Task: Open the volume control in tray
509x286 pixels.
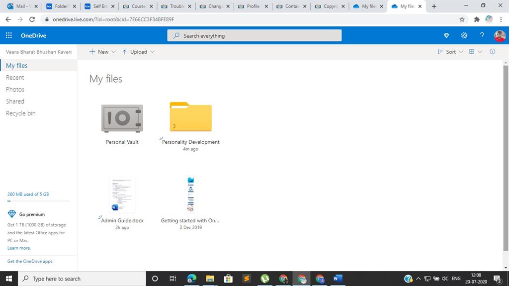Action: click(445, 279)
